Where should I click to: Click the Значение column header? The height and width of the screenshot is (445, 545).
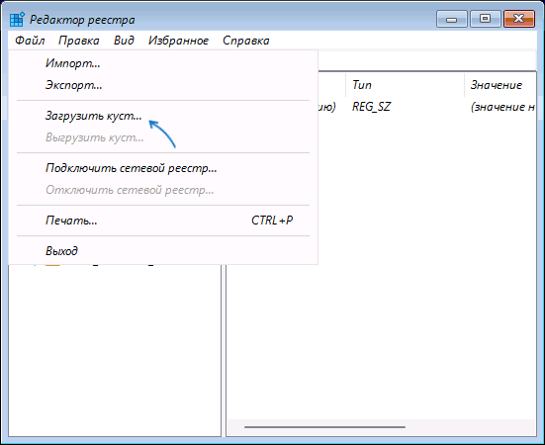point(500,85)
